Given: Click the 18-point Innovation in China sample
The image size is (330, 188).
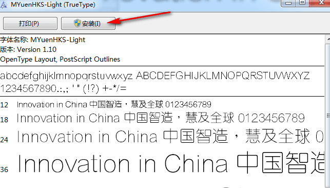Looking at the screenshot, I should tap(161, 118).
